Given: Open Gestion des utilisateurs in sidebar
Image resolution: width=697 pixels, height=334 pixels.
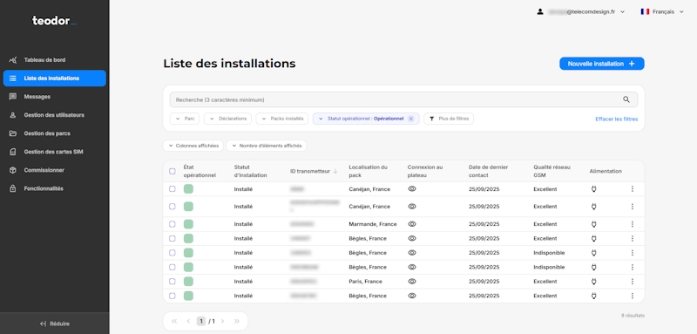Looking at the screenshot, I should [x=55, y=115].
